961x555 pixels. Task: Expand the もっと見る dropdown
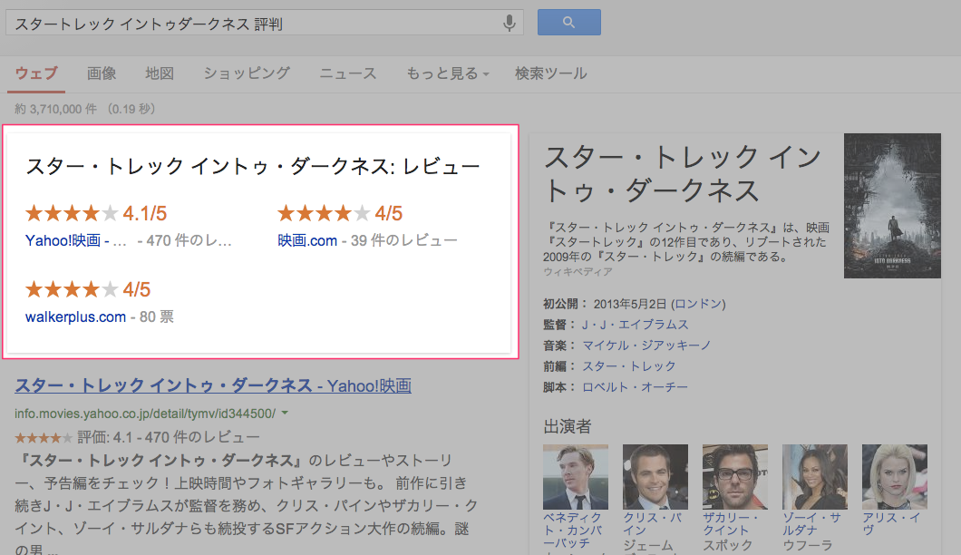448,73
